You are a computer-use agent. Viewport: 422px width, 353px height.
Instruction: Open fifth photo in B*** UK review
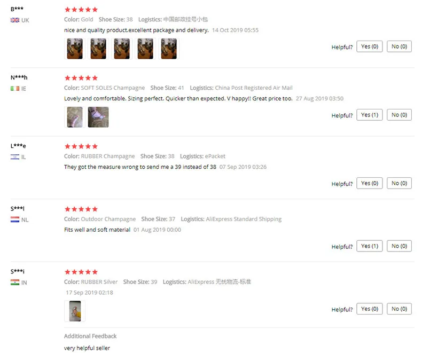[169, 49]
